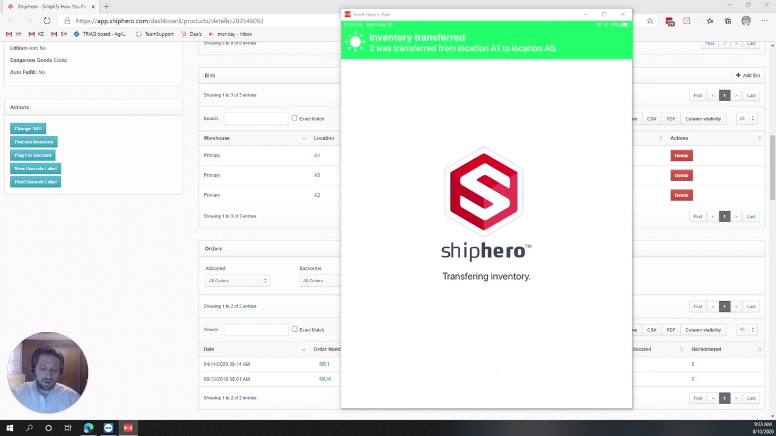
Task: Export Bins table as PDF
Action: click(x=671, y=119)
